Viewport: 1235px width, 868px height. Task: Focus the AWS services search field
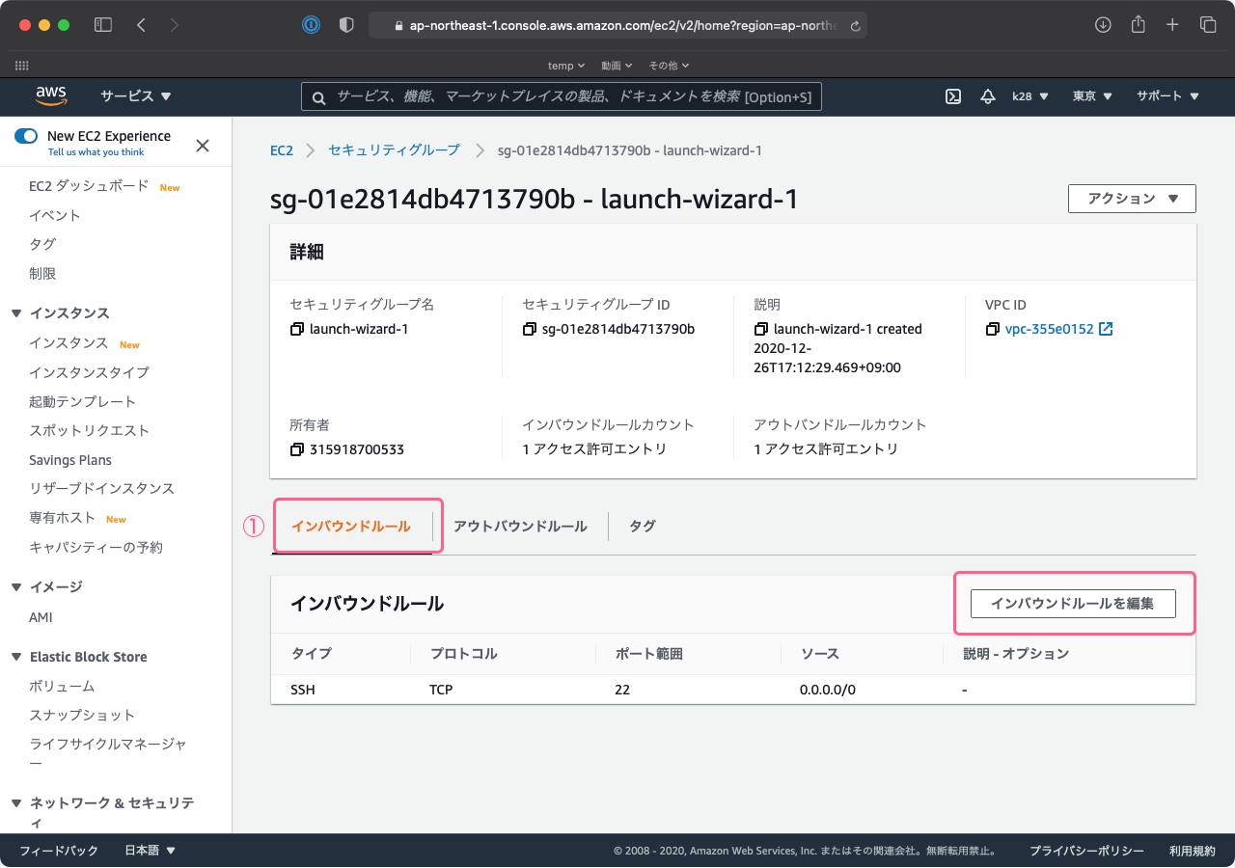pos(562,96)
